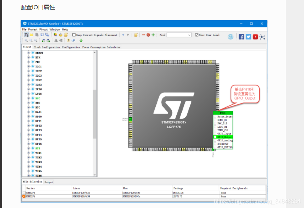Expand the TIM1 tree node
Image resolution: width=304 pixels, height=208 pixels.
29,153
